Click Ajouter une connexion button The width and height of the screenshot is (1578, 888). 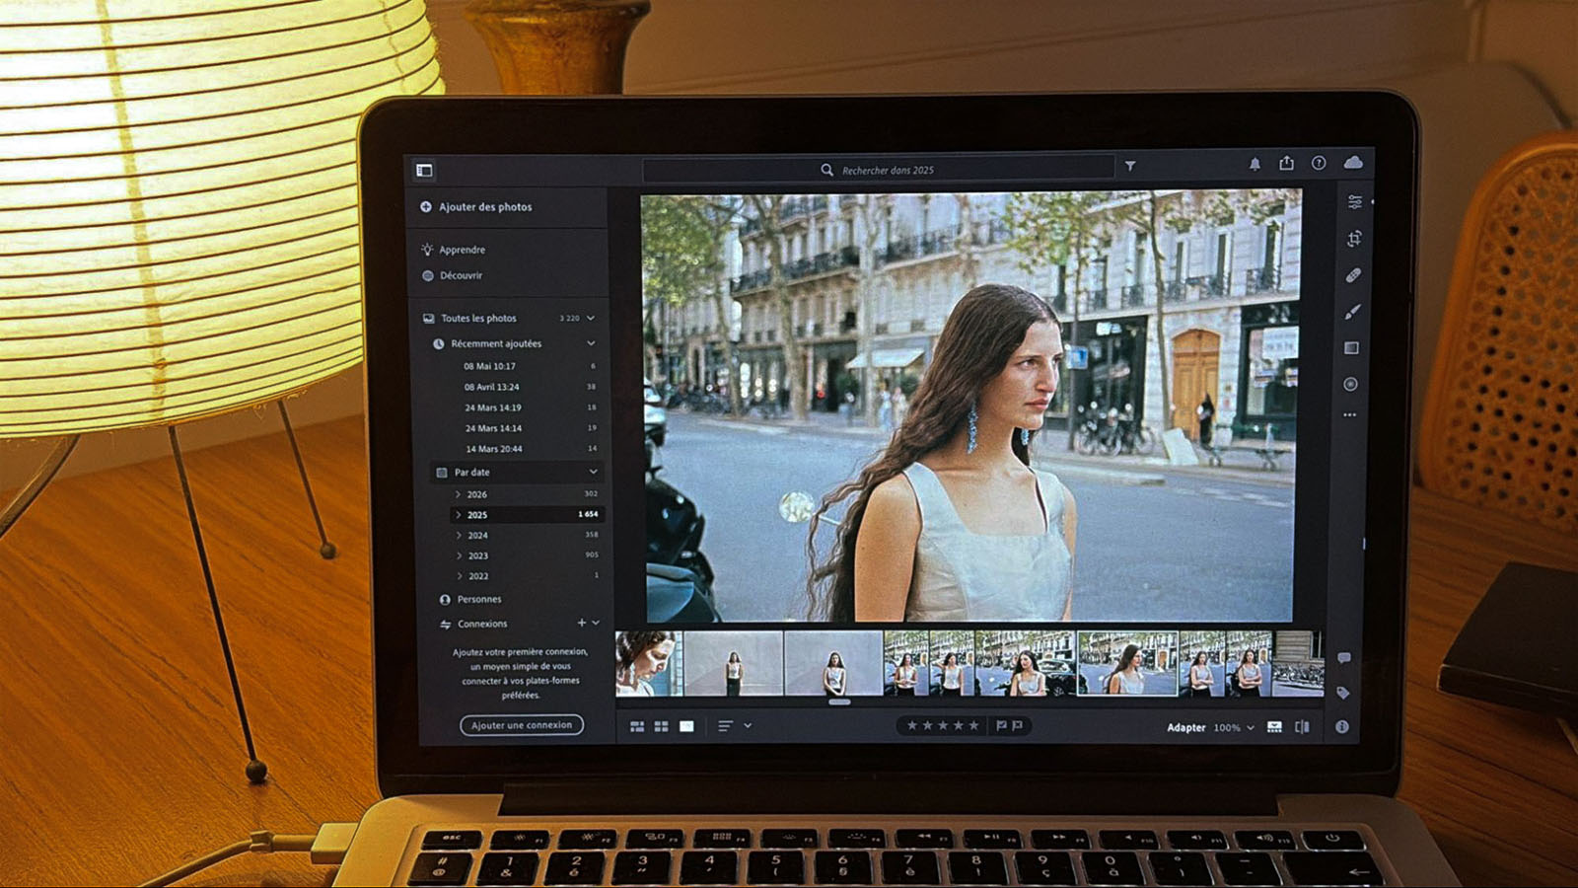point(522,725)
